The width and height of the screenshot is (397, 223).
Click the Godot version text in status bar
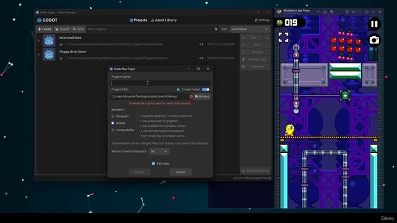252,178
